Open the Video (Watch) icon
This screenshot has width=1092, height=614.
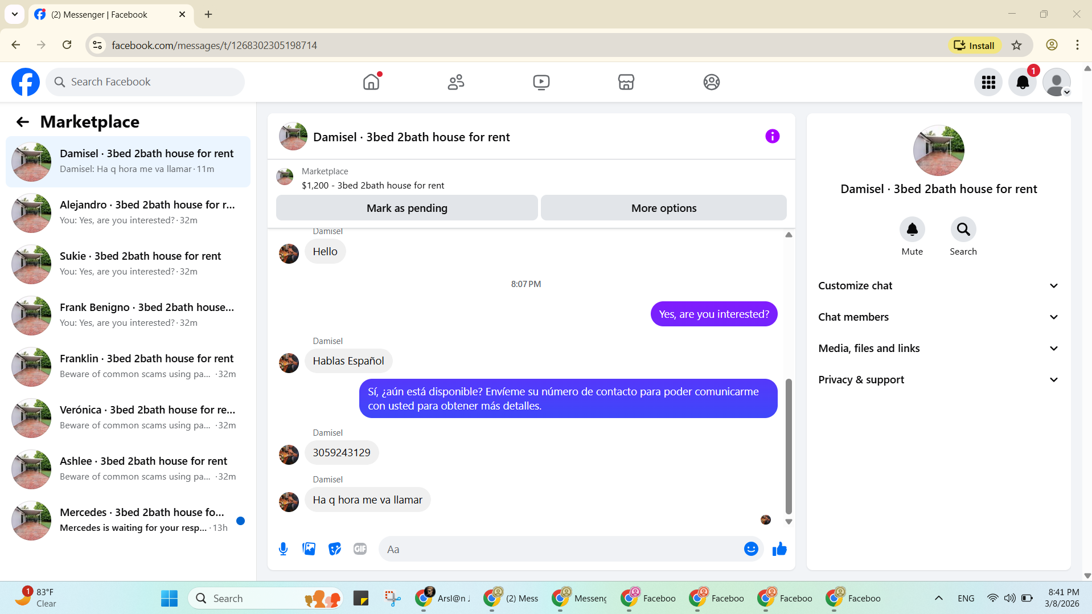coord(541,82)
